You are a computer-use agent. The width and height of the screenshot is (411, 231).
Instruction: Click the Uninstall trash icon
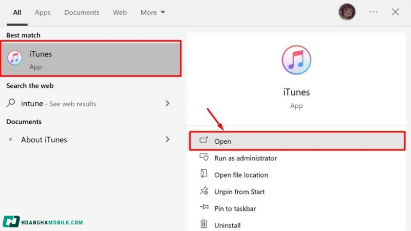point(203,224)
